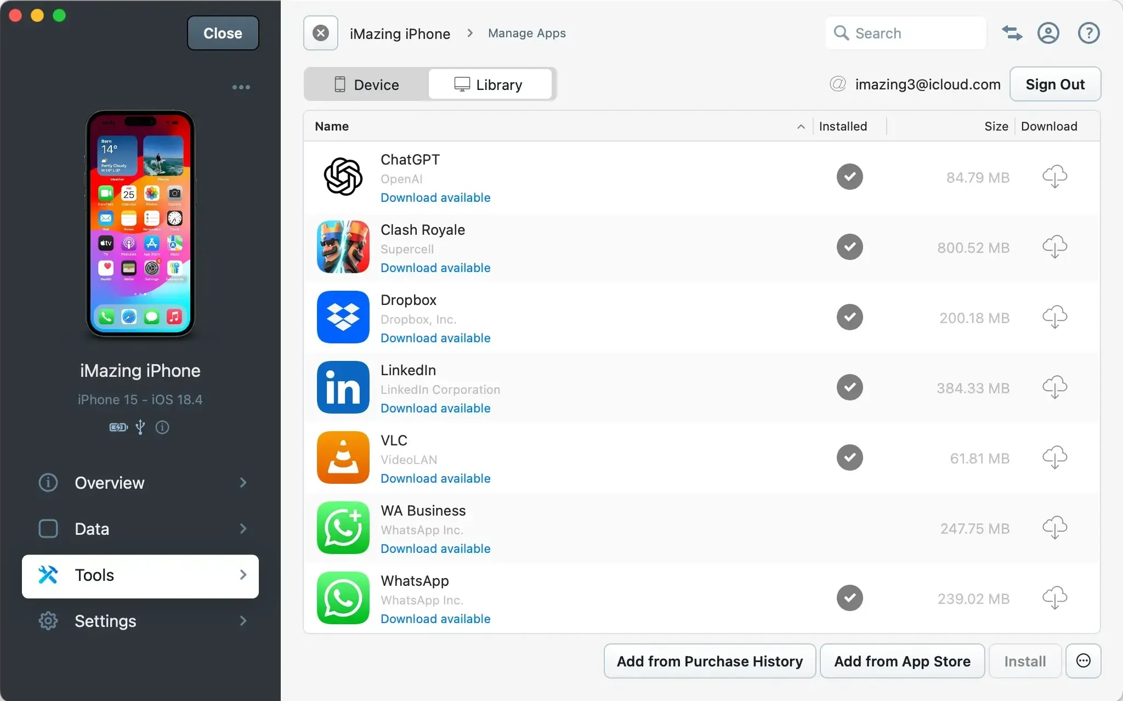
Task: Open the help icon in the top right
Action: pyautogui.click(x=1088, y=33)
